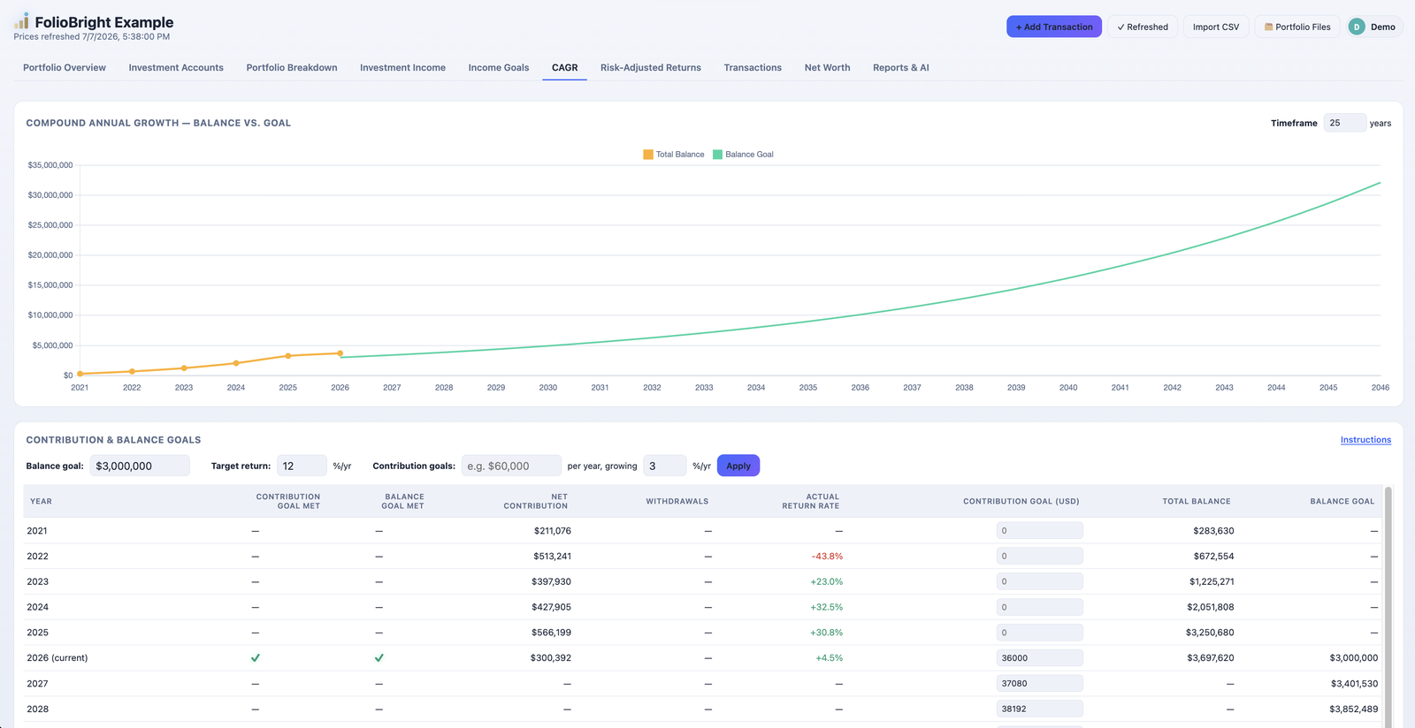Viewport: 1415px width, 728px height.
Task: Edit the contribution growth rate field
Action: (665, 466)
